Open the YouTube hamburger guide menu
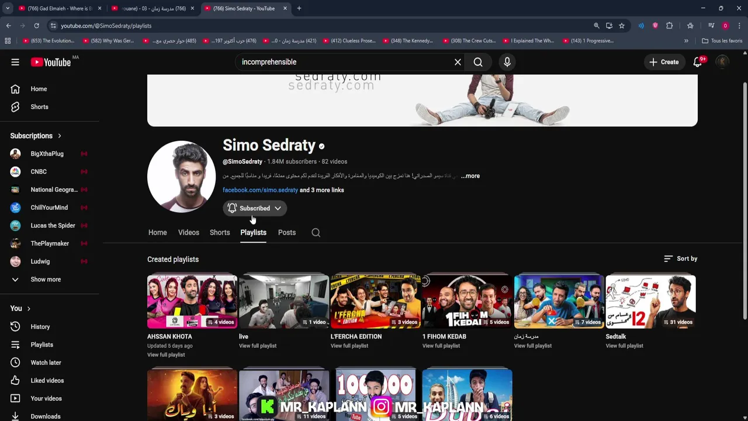748x421 pixels. tap(15, 62)
